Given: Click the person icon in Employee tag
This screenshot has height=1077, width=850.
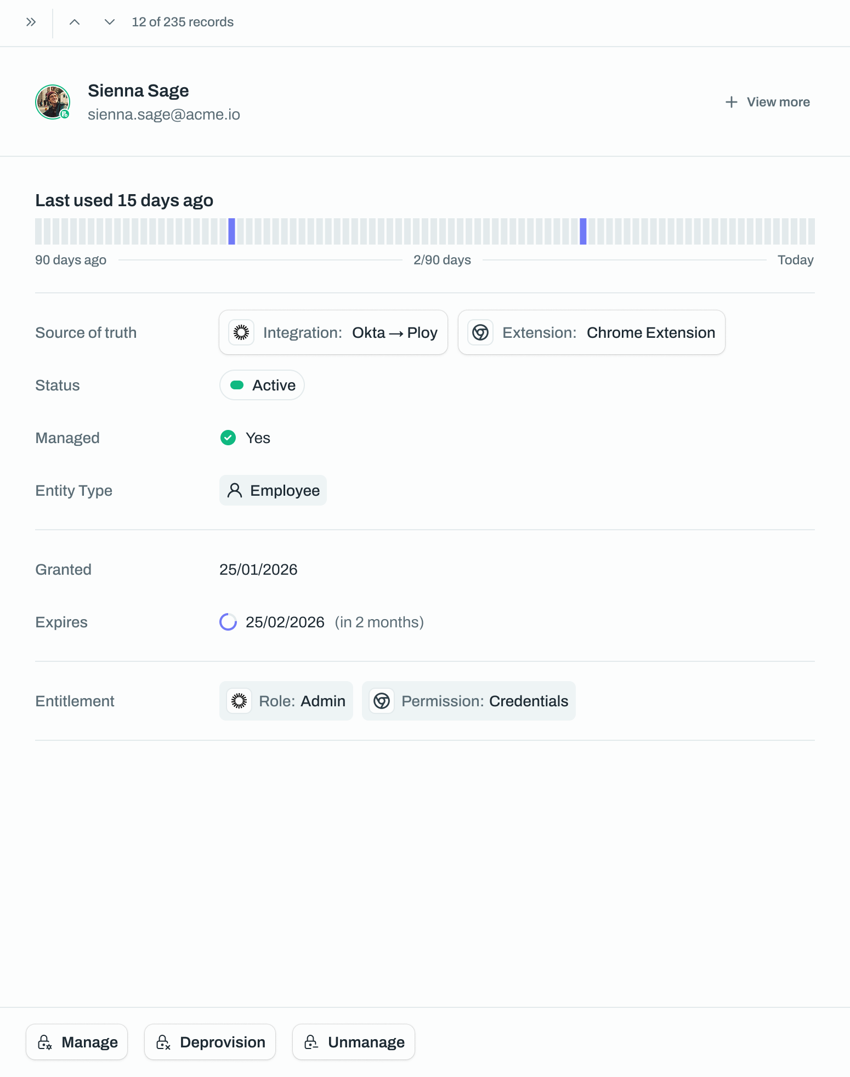Looking at the screenshot, I should [x=235, y=490].
